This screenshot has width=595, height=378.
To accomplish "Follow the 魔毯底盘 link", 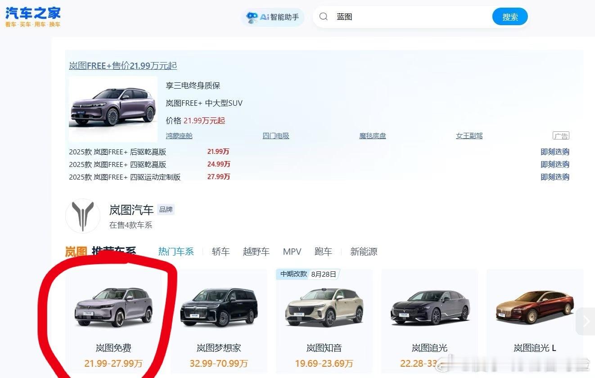I will 373,135.
